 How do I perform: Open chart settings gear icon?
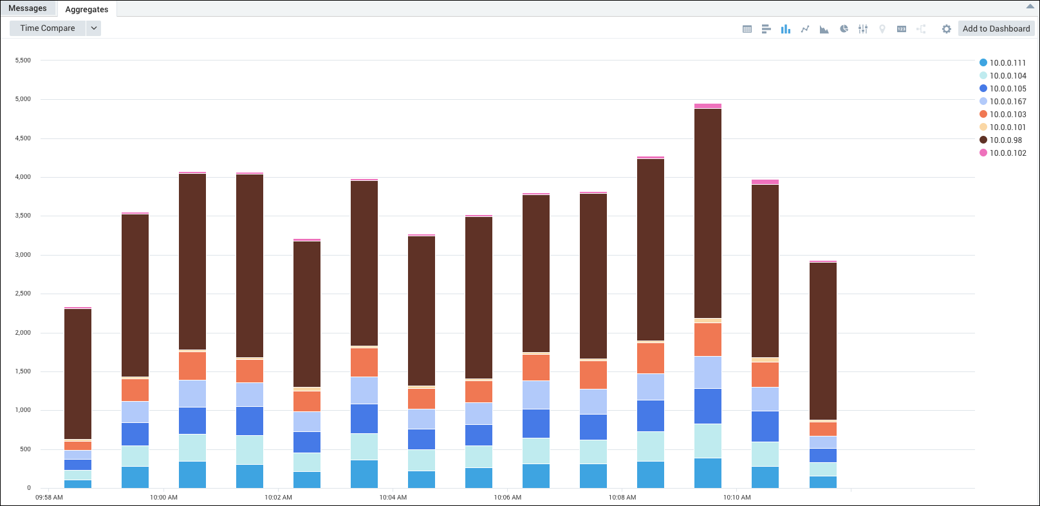pyautogui.click(x=946, y=29)
